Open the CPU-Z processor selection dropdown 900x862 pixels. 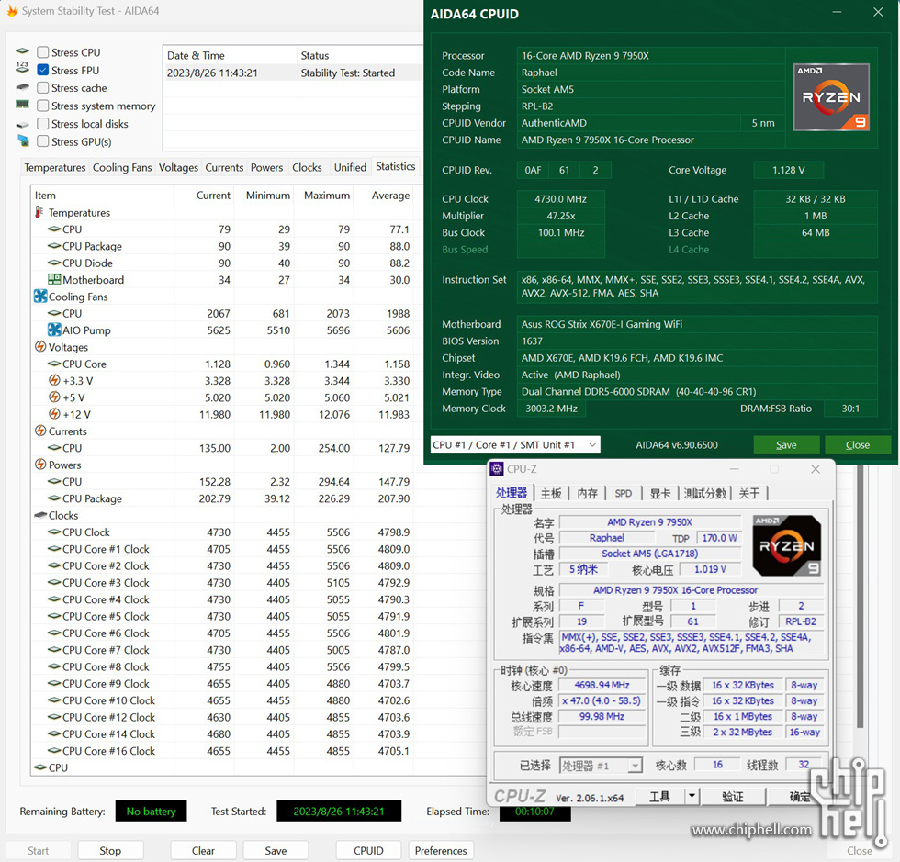(601, 766)
